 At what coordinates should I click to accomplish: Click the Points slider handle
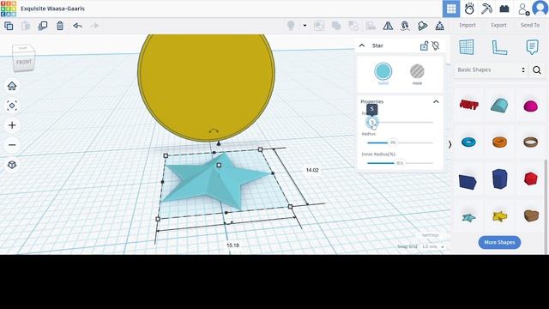point(372,122)
